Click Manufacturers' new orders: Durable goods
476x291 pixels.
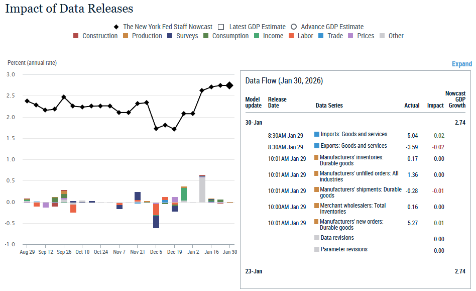coord(351,225)
